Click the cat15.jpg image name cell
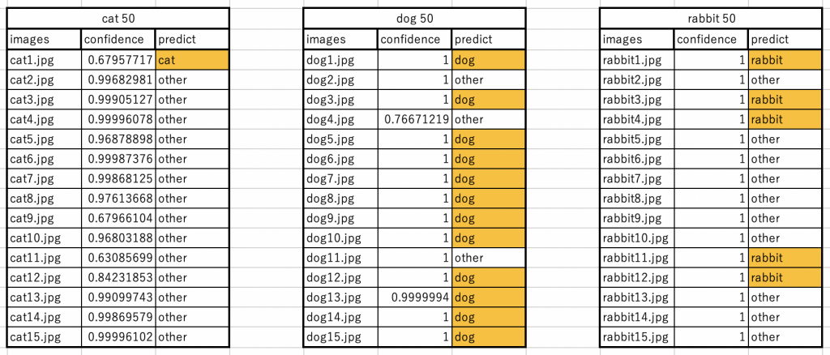This screenshot has width=830, height=355. (45, 336)
